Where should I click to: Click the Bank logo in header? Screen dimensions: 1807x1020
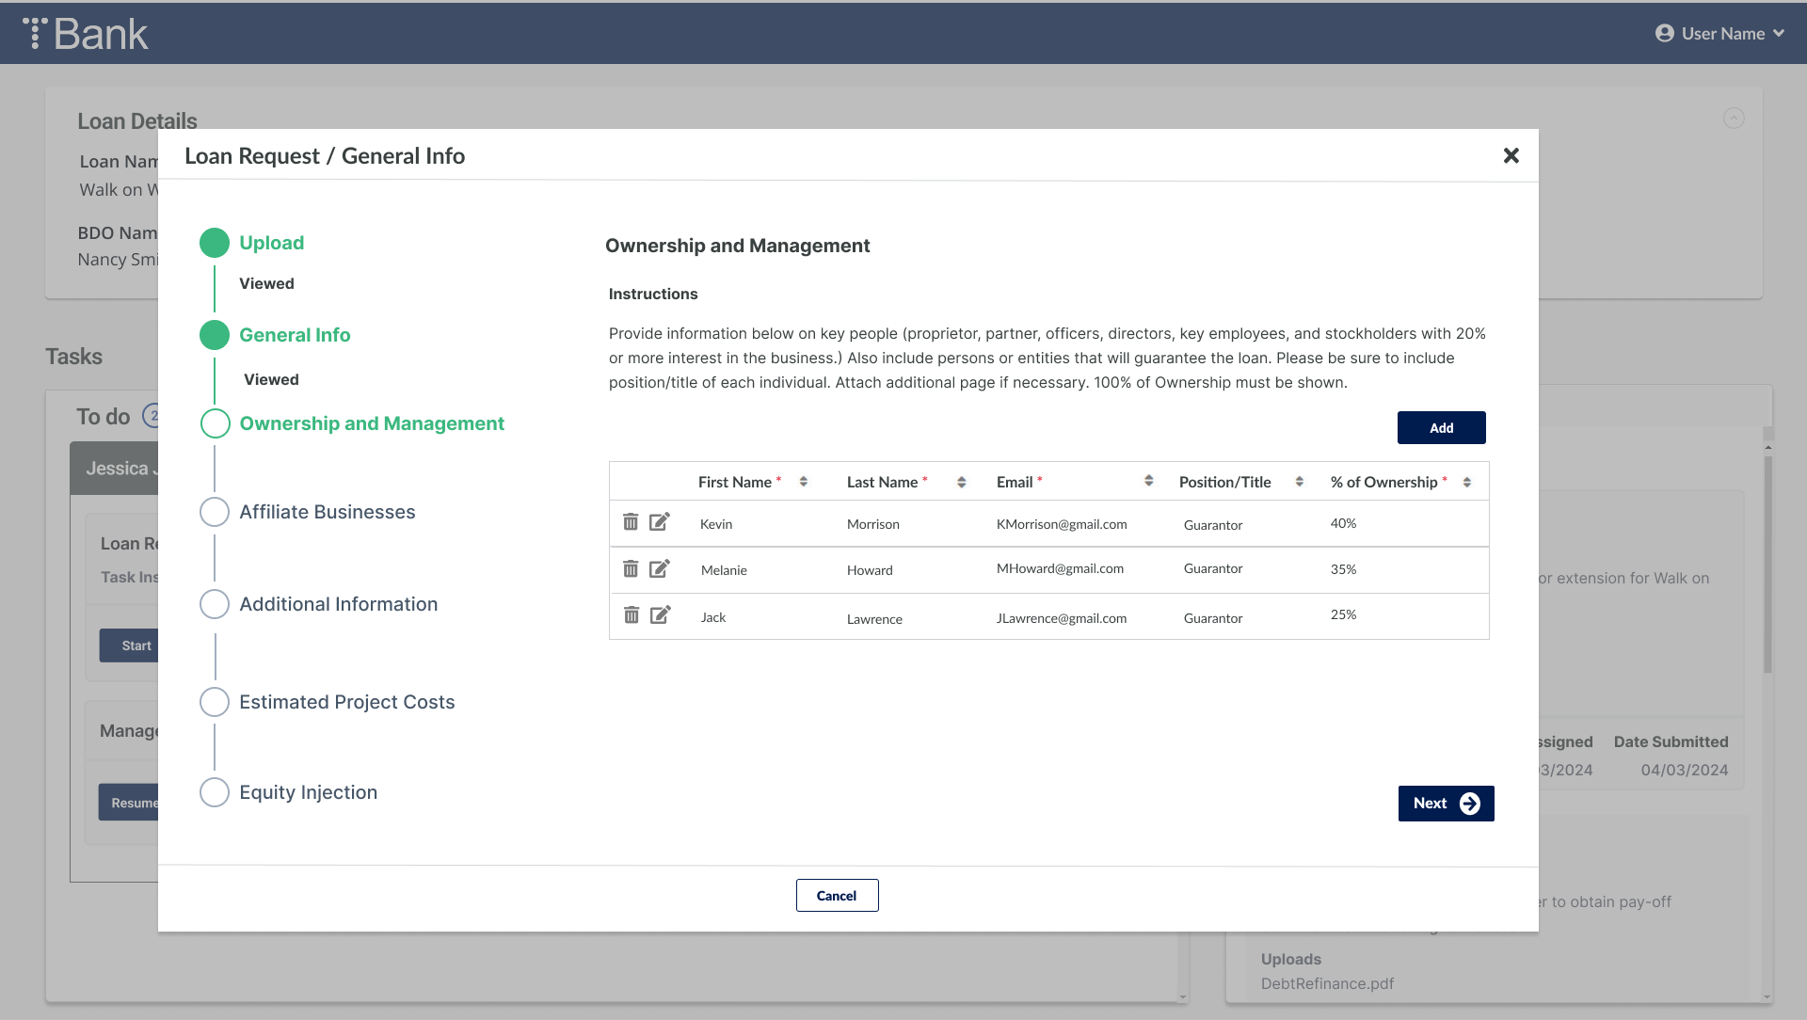coord(86,34)
